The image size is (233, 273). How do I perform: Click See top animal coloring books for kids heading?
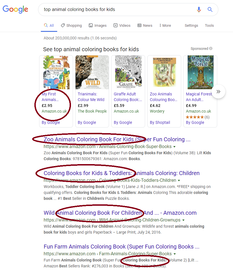(x=91, y=50)
